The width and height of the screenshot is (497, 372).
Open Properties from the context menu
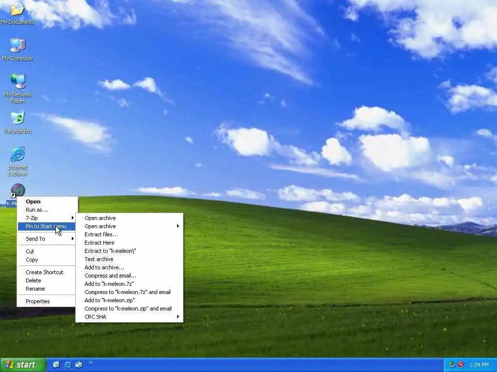point(46,301)
